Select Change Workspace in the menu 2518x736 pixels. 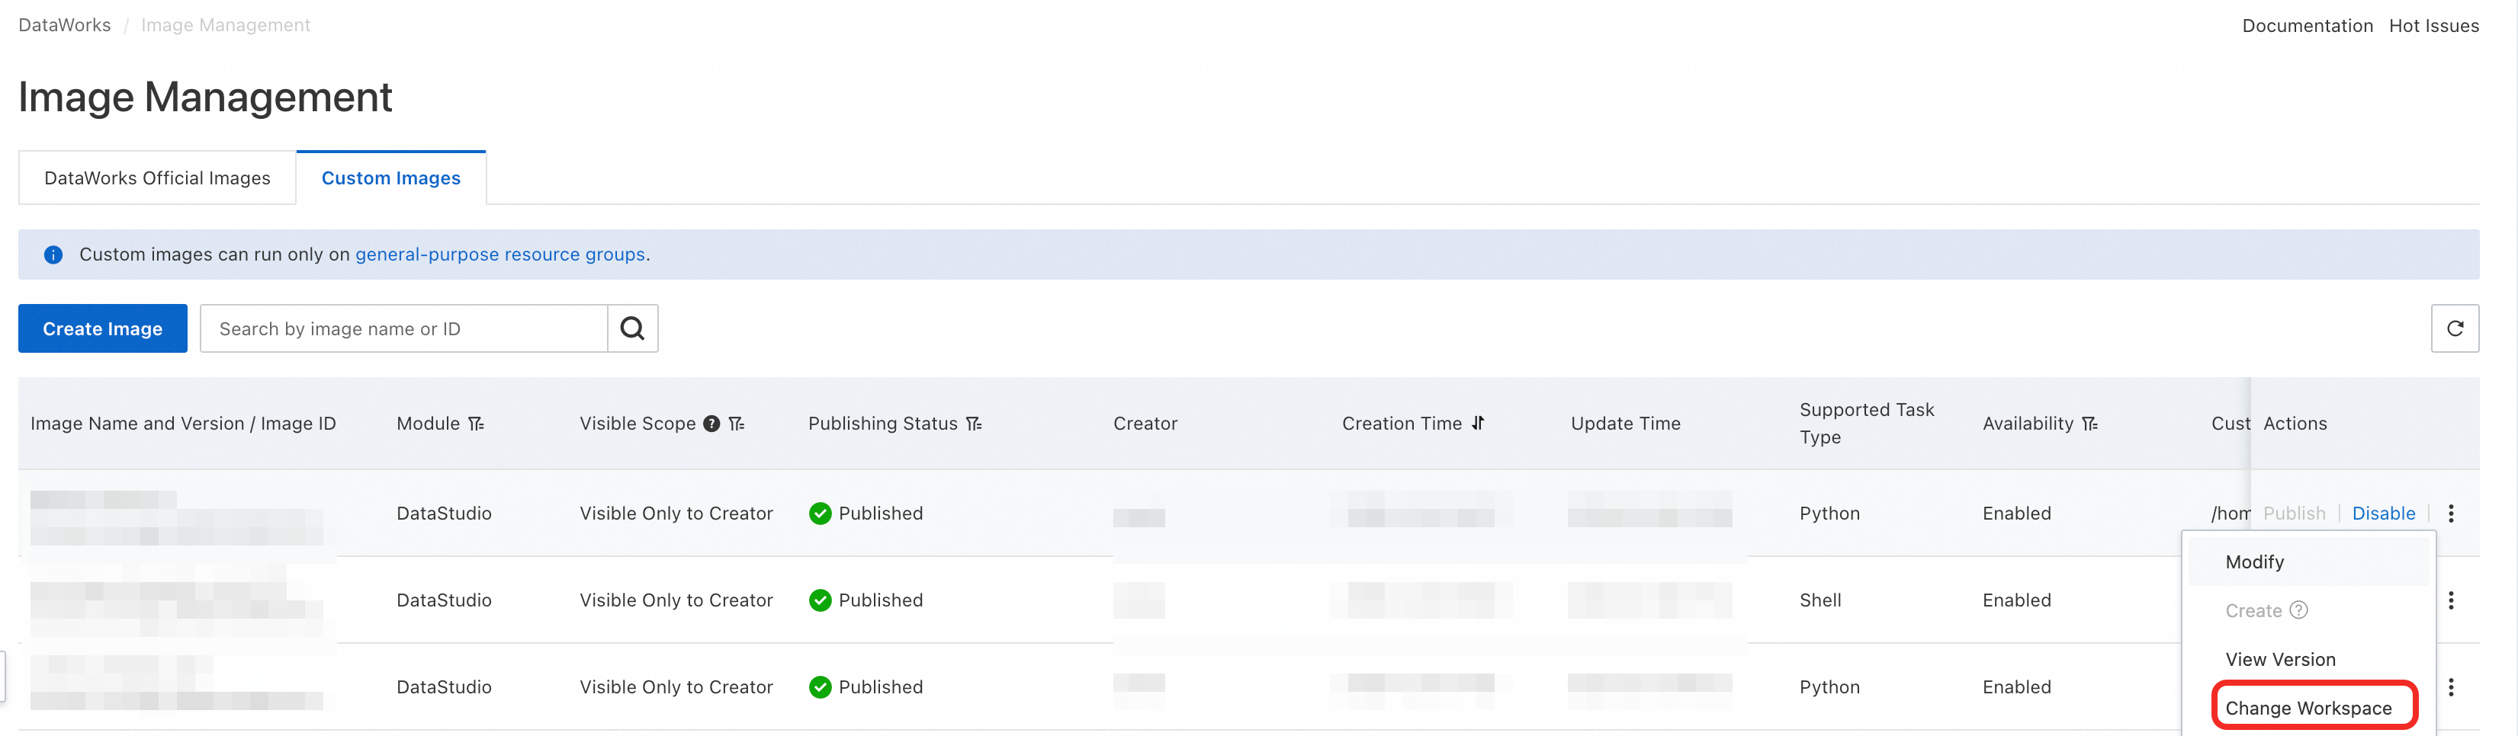pos(2308,708)
